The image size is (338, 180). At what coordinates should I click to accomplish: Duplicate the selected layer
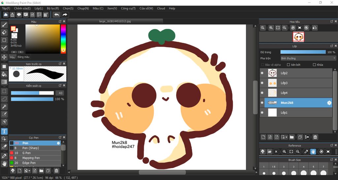point(300,137)
